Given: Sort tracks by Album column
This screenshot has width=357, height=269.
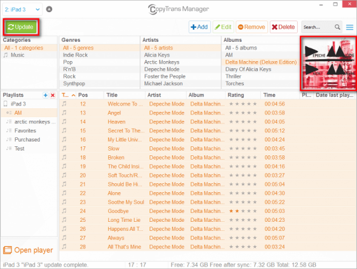Looking at the screenshot, I should coord(206,95).
